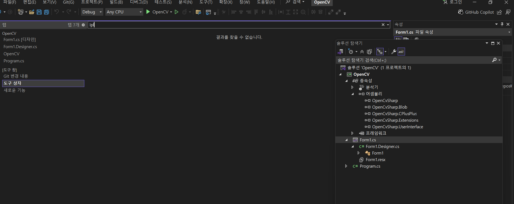This screenshot has height=204, width=514.
Task: Open Properties with the wrench icon
Action: 394,51
